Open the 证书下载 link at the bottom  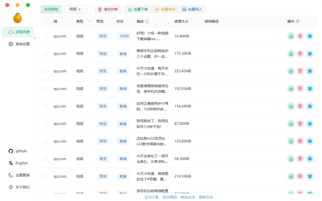point(151,197)
